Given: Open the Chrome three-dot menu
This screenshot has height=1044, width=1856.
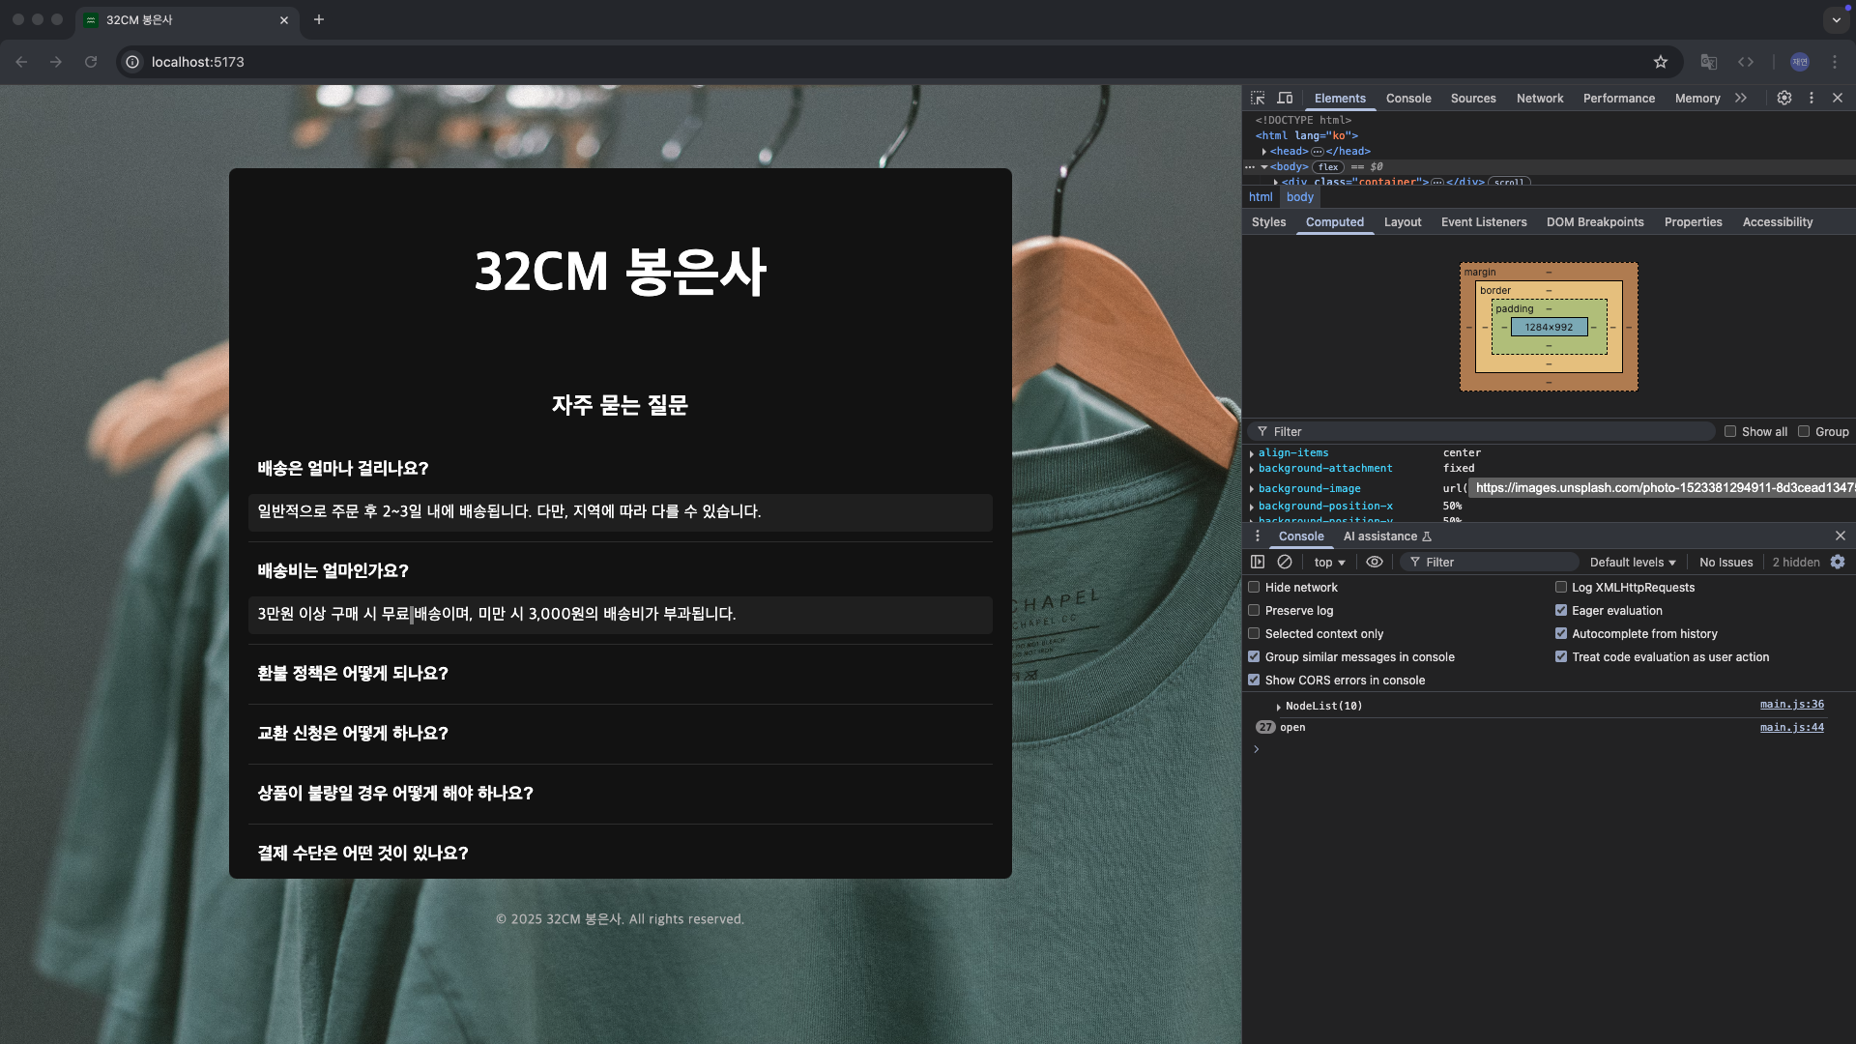Looking at the screenshot, I should (x=1835, y=62).
